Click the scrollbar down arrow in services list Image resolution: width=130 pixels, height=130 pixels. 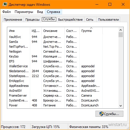121,106
